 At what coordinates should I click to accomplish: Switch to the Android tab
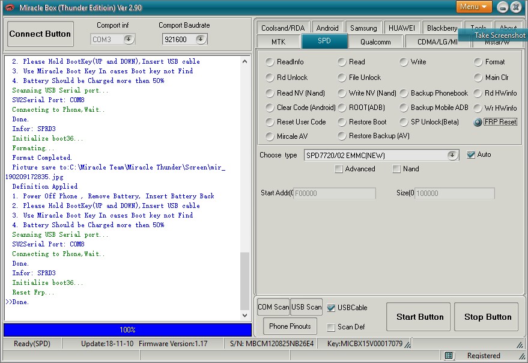point(327,28)
